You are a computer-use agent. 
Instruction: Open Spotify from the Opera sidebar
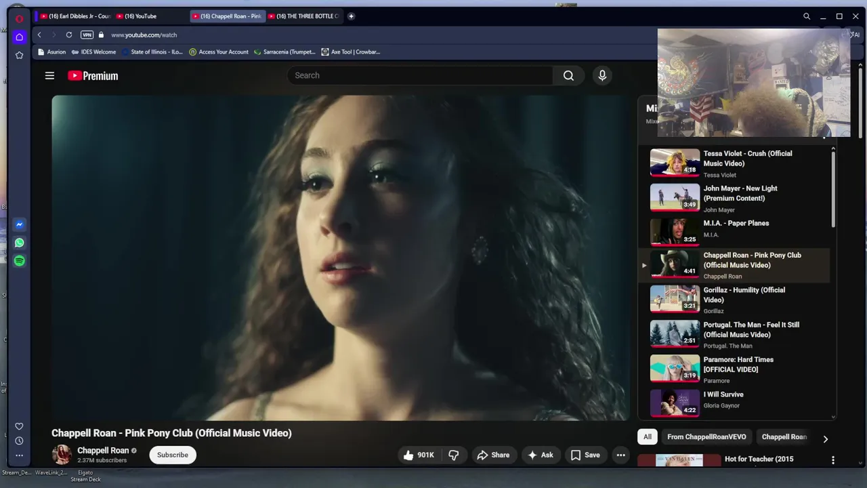(x=19, y=261)
